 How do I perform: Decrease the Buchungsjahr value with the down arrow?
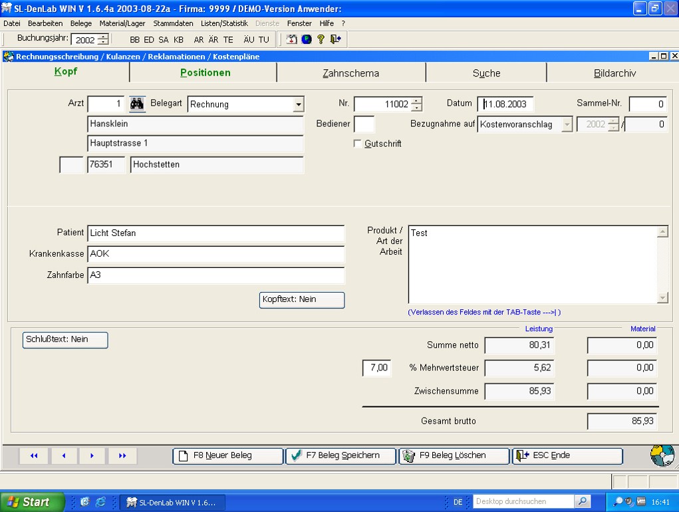point(103,43)
